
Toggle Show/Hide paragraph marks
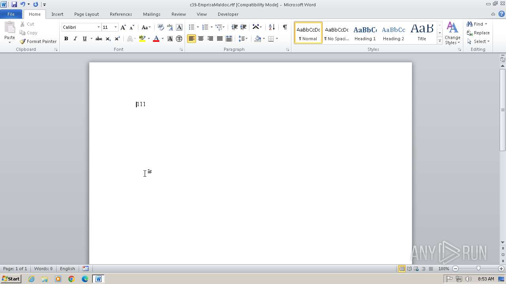coord(285,27)
